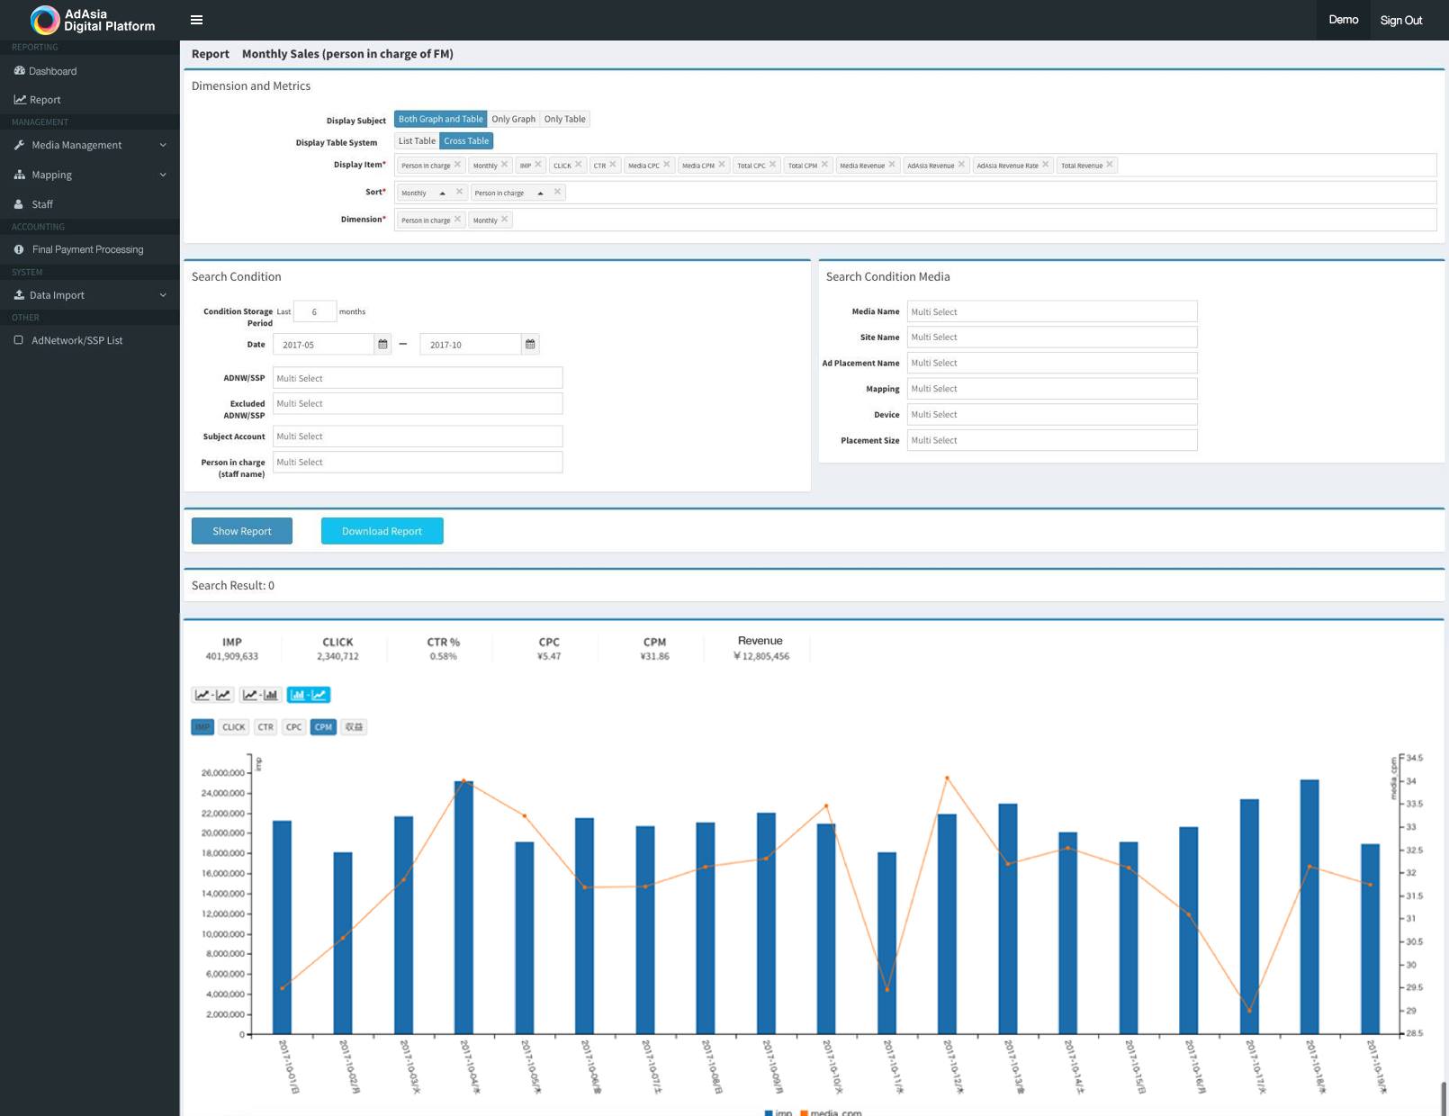Click the storage period months input field
The image size is (1449, 1116).
[x=314, y=311]
